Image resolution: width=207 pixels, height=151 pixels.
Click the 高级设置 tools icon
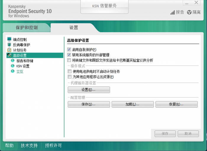9,55
